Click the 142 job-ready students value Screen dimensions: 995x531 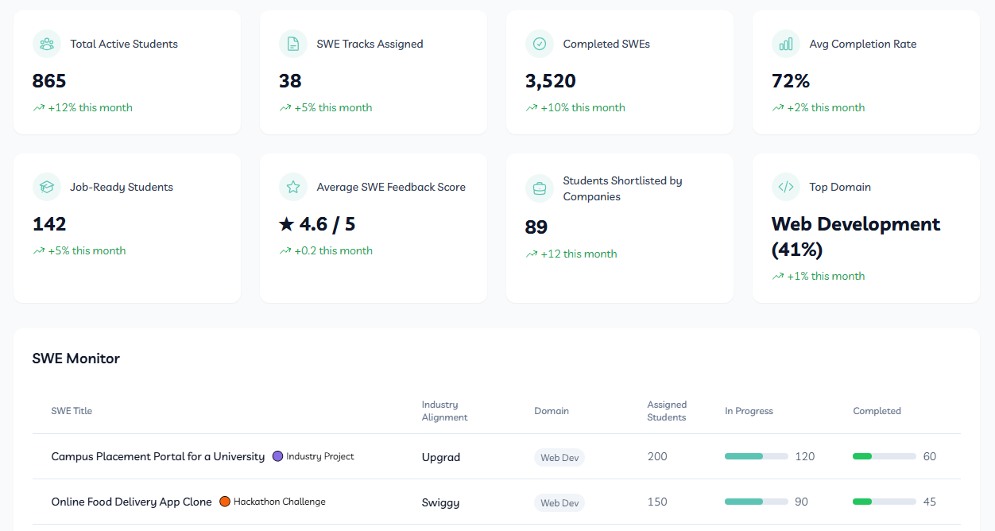pos(49,224)
